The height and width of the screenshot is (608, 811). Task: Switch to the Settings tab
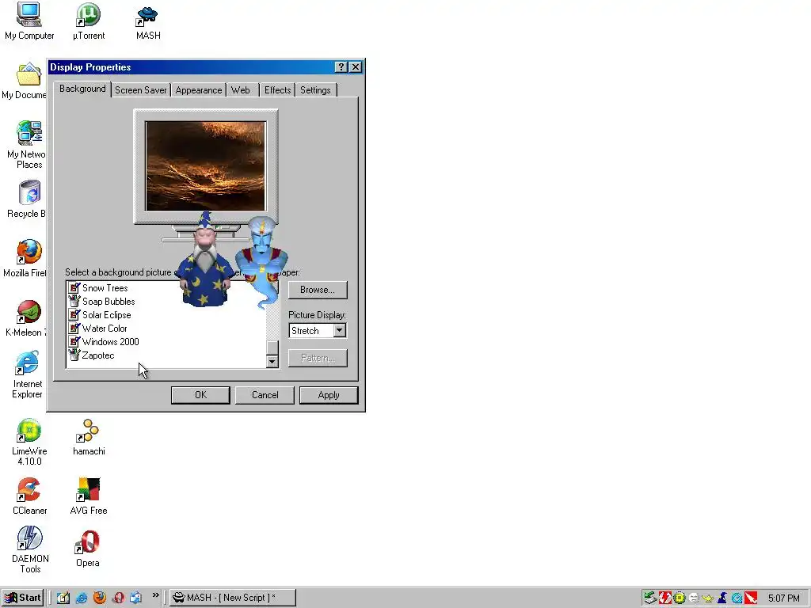315,90
